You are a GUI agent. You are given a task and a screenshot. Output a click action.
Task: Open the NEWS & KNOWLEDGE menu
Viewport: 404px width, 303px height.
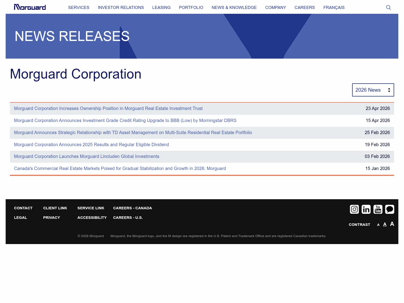(234, 8)
